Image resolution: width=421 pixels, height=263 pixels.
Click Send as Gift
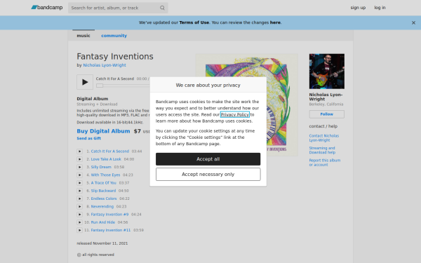coord(89,138)
